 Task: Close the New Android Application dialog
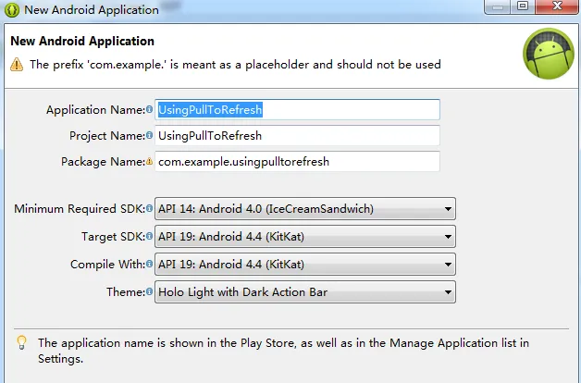coord(557,6)
